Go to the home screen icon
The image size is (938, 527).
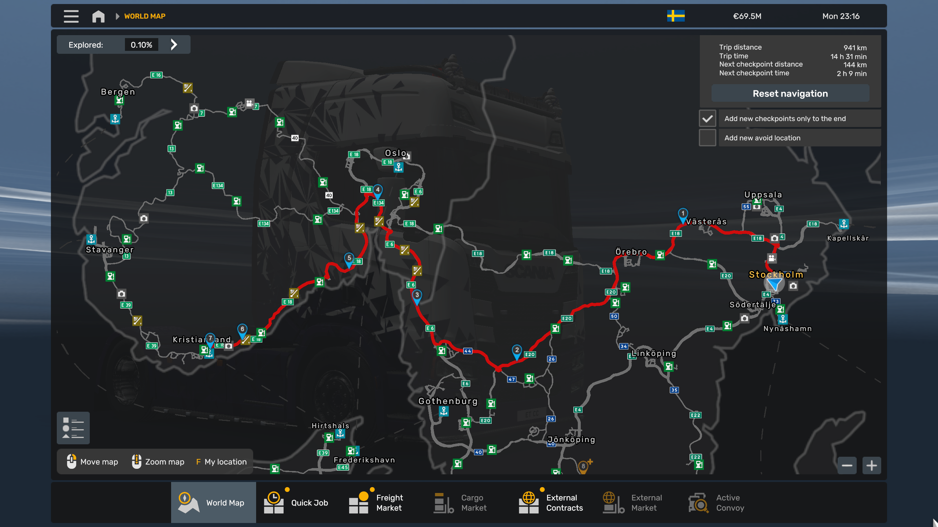(x=98, y=16)
